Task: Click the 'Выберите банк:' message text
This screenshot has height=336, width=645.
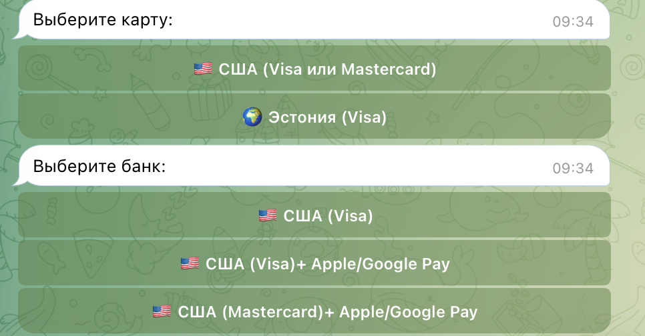Action: coord(99,167)
